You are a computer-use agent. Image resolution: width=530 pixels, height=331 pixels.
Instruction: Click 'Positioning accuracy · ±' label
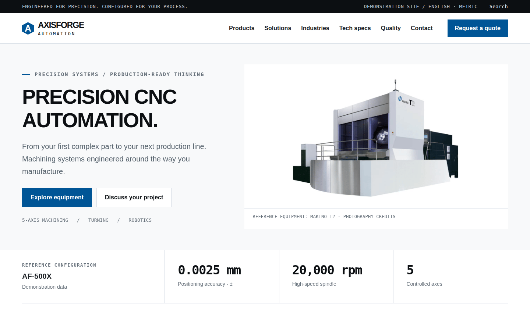[x=205, y=284]
